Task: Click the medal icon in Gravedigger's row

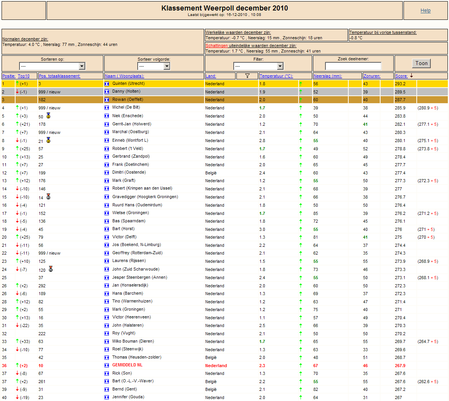Action: pos(48,197)
